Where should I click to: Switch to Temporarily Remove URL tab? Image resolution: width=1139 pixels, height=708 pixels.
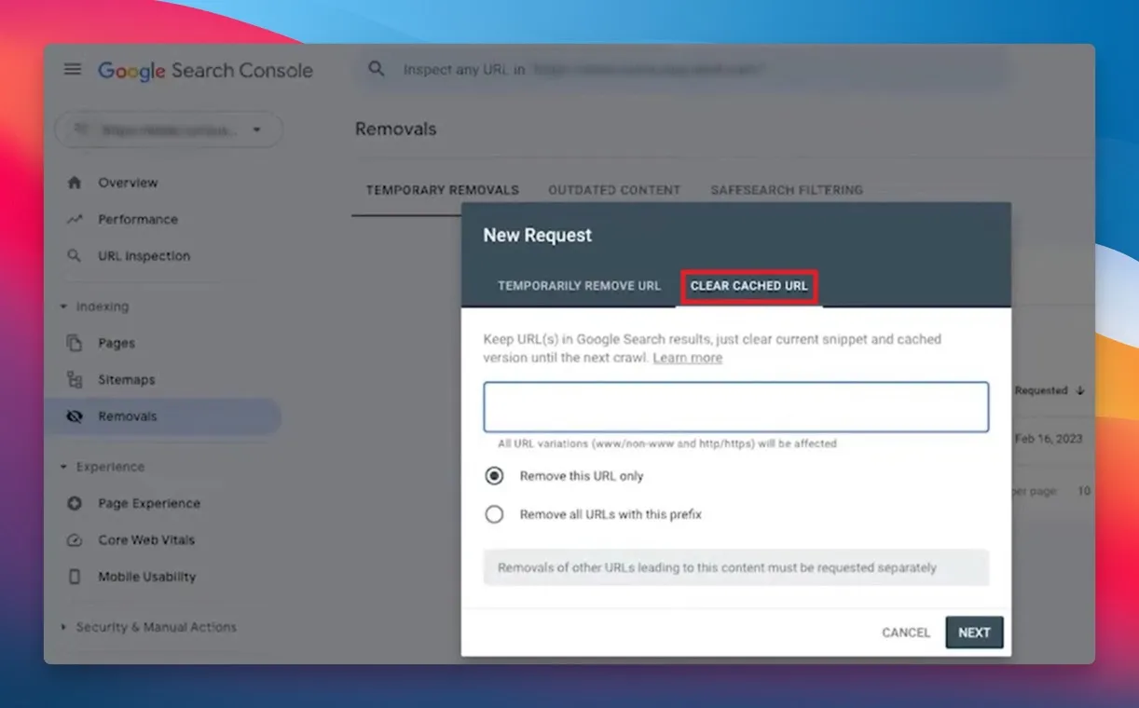(x=579, y=286)
